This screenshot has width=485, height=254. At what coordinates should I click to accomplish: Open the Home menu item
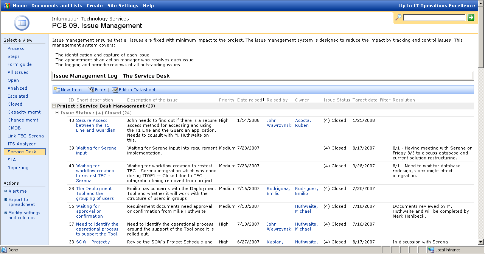pyautogui.click(x=20, y=6)
